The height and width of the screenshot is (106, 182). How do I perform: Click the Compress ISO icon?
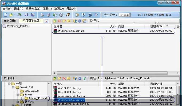pyautogui.click(x=48, y=15)
